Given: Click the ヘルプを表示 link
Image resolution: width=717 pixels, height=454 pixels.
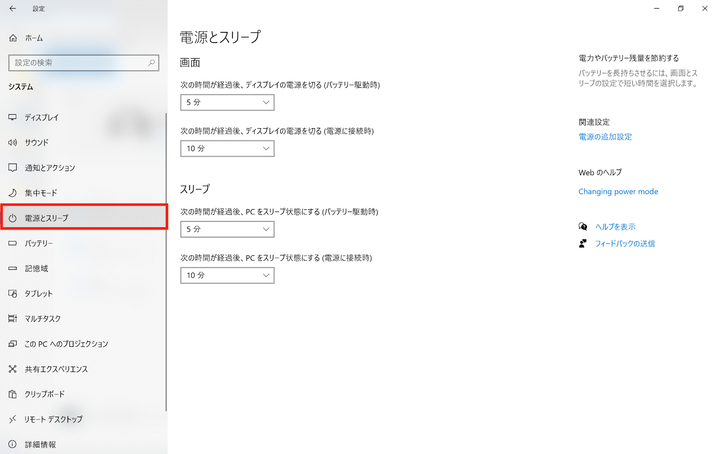Looking at the screenshot, I should 615,227.
